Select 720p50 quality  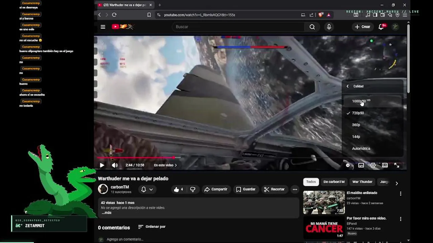pos(373,113)
